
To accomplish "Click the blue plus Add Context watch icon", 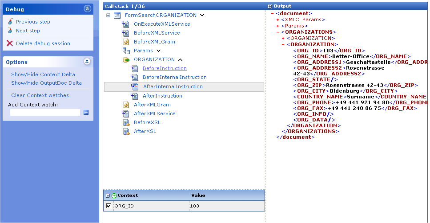I will [x=86, y=112].
